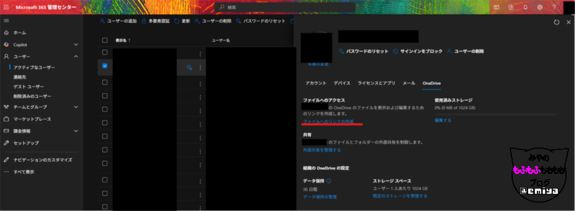Click 多要素認証 in the toolbar

point(156,21)
